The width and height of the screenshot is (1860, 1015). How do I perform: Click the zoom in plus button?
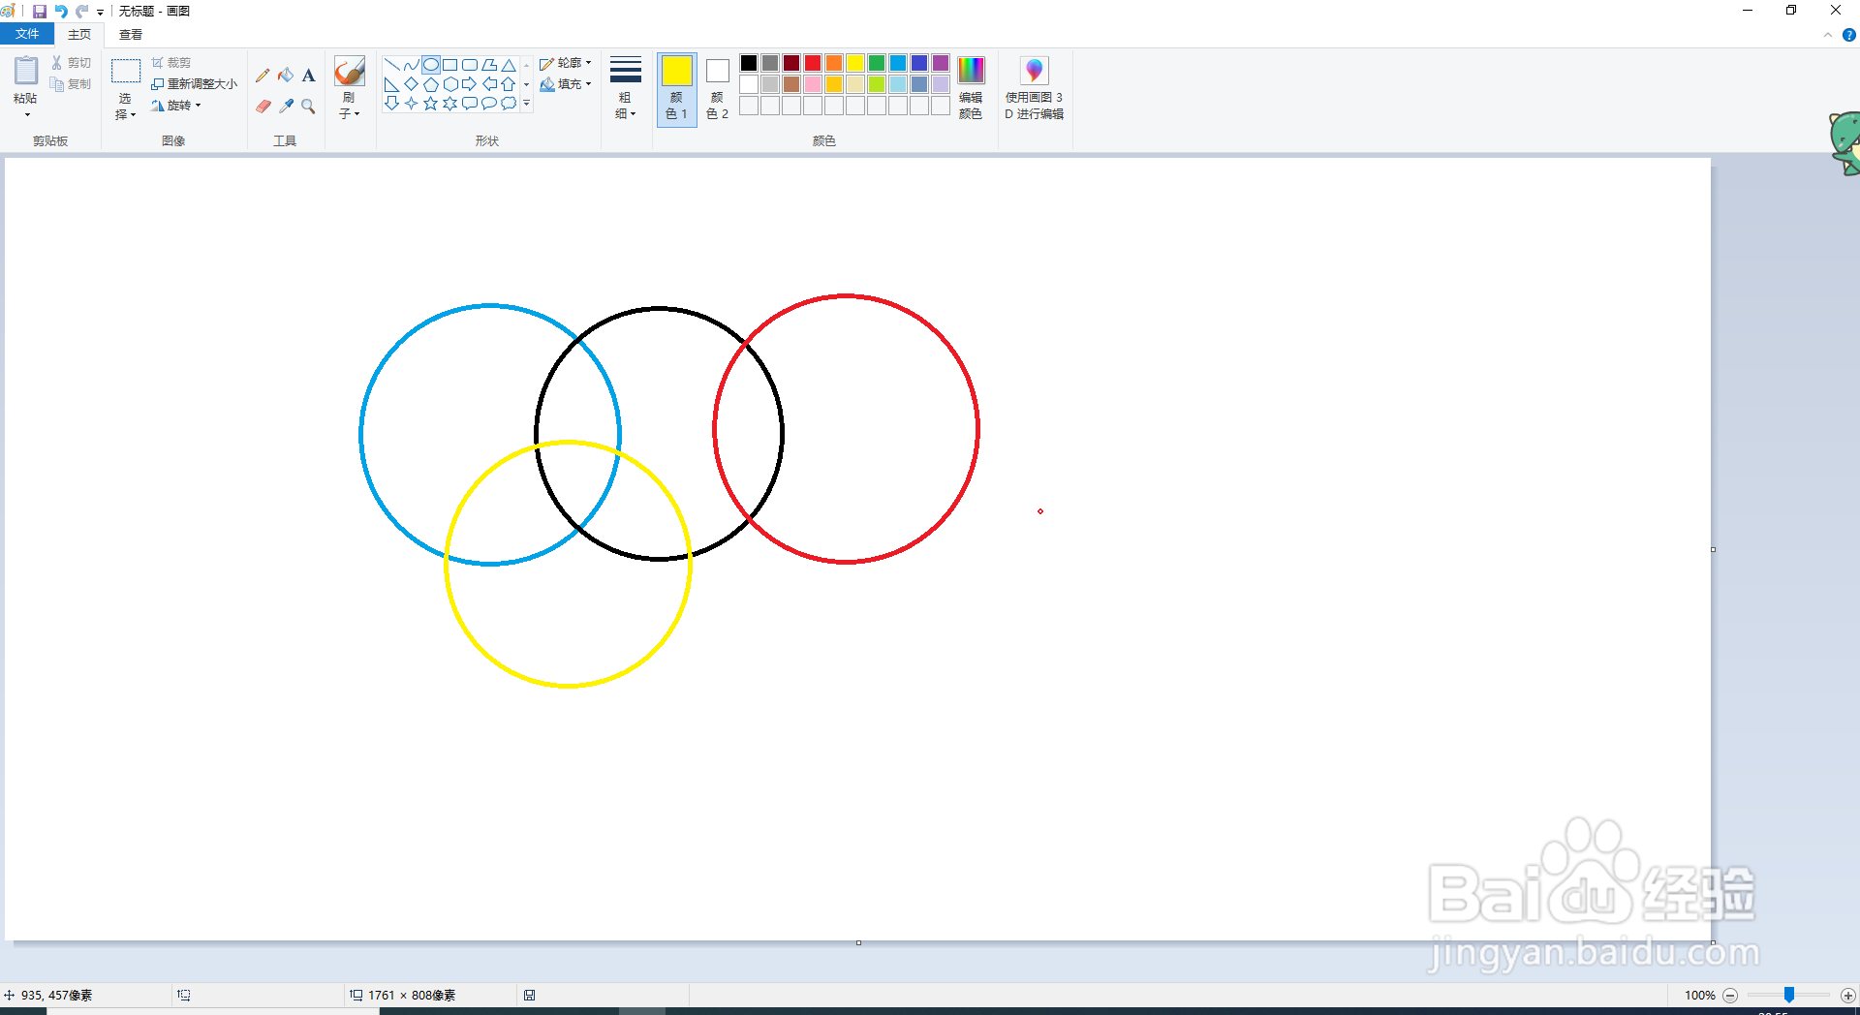click(x=1848, y=996)
